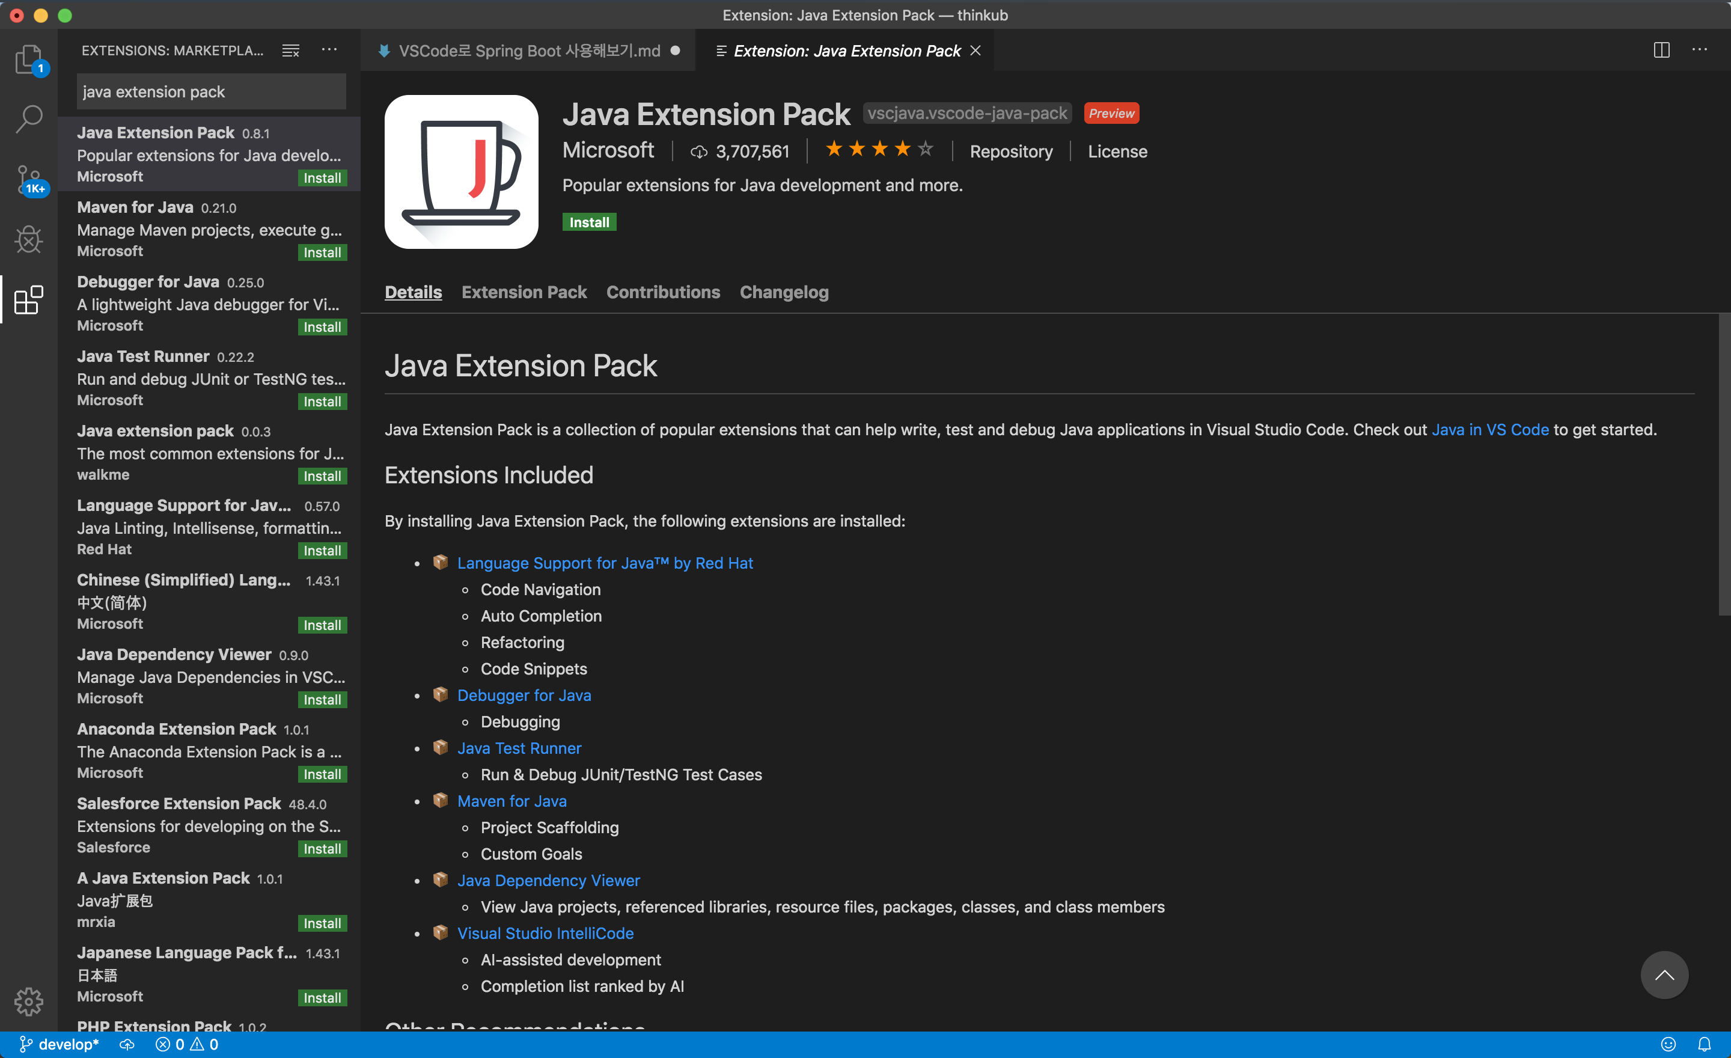Install Java Extension Pack from detail page

click(590, 222)
